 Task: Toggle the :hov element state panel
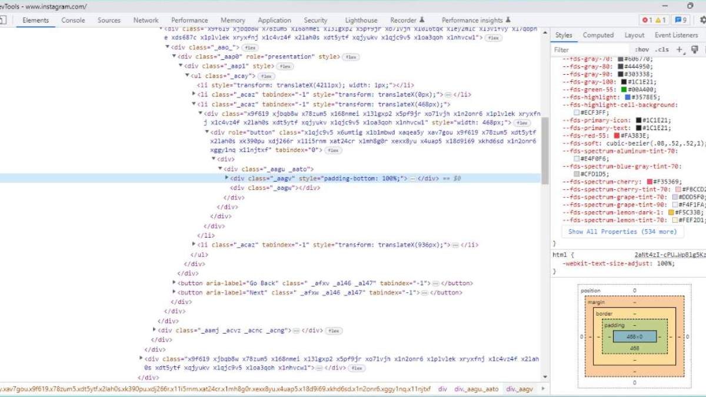[x=642, y=50]
